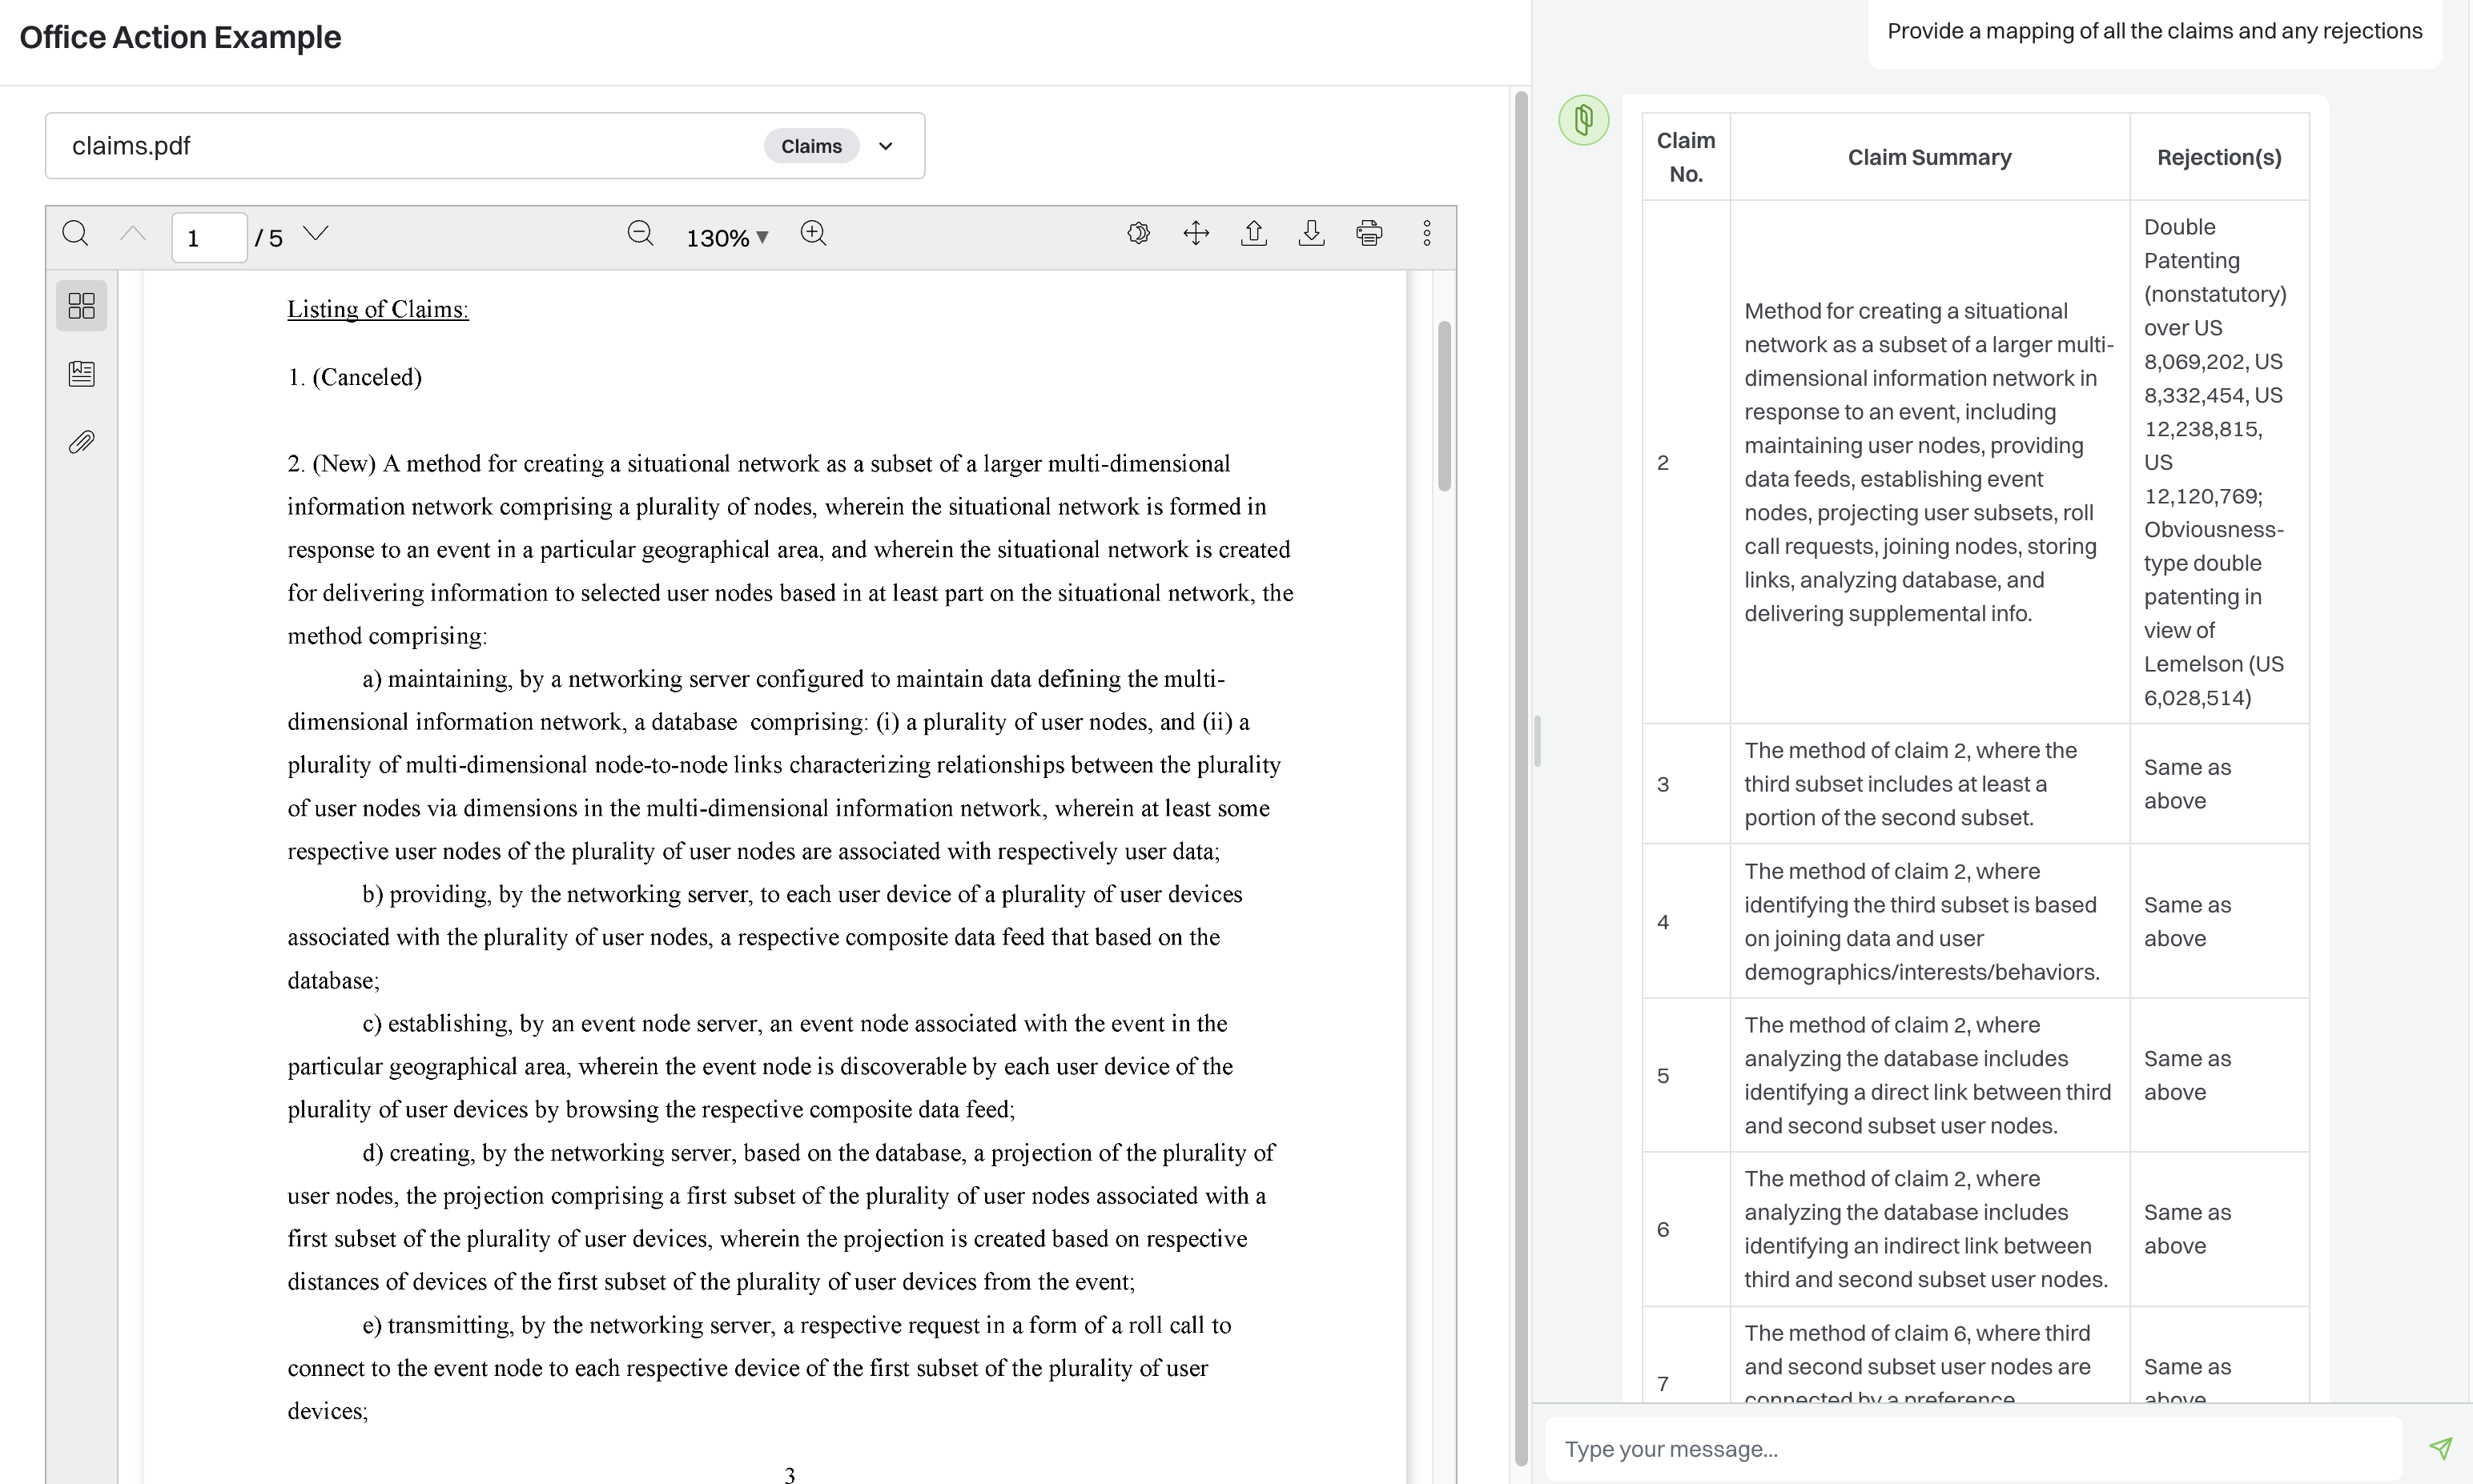Edit the current page number field
The height and width of the screenshot is (1484, 2473).
click(209, 238)
